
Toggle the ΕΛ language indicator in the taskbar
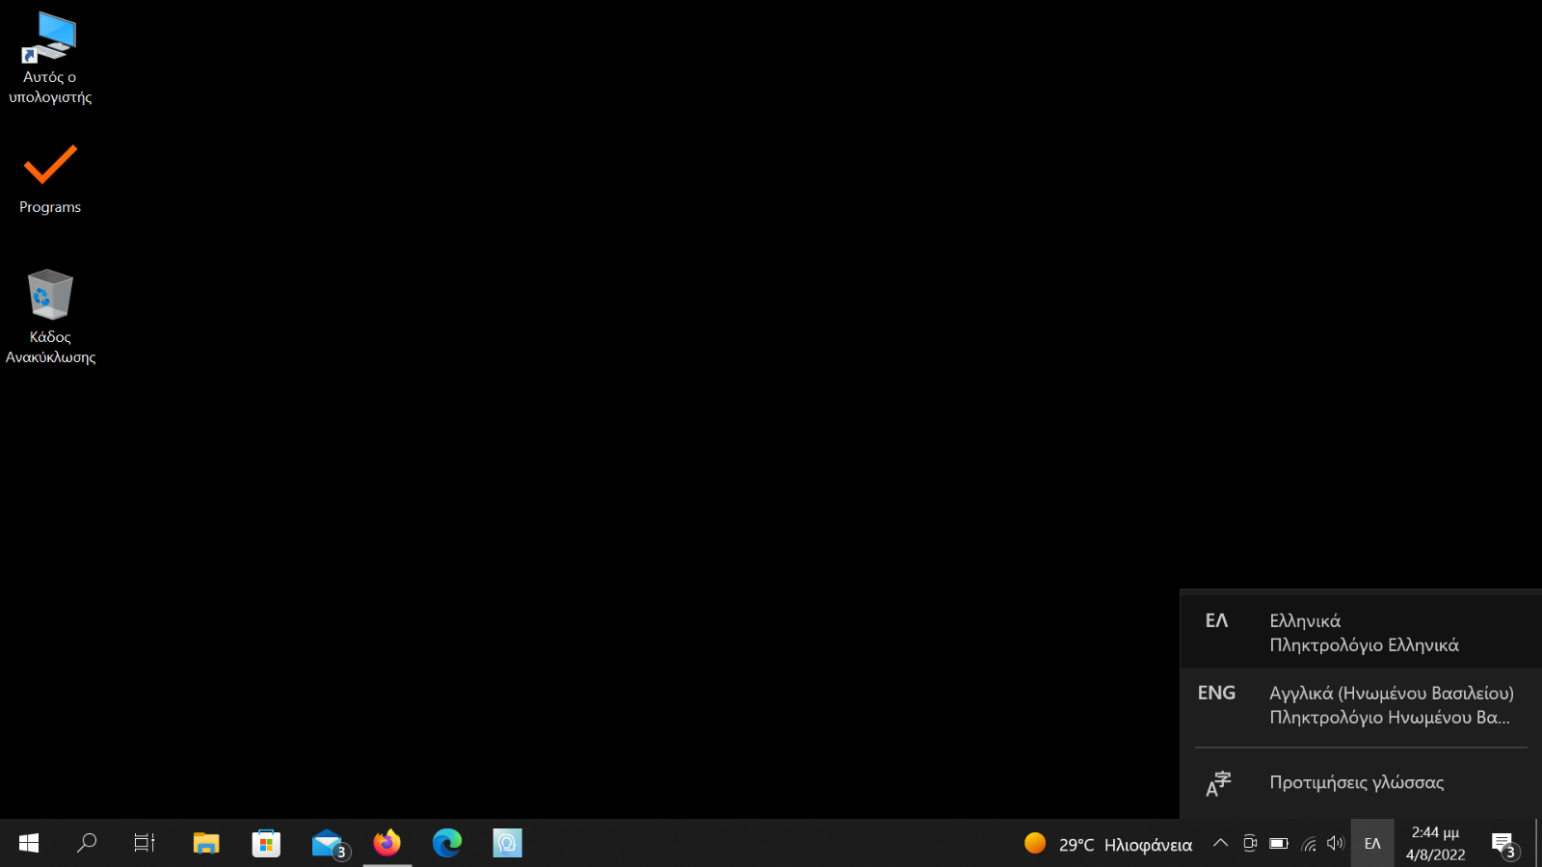(x=1372, y=844)
